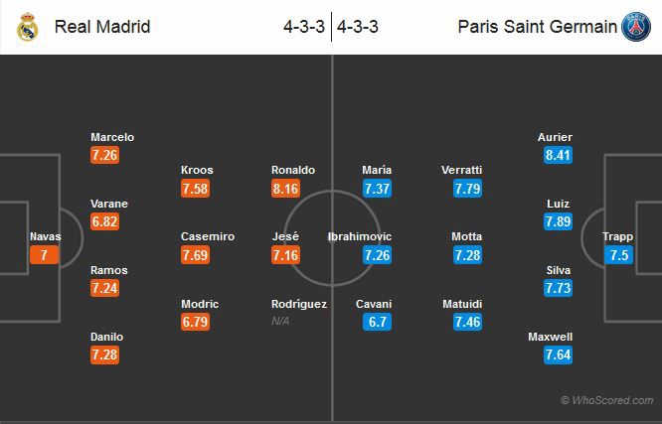Click Real Madrid's 4-3-3 formation label
This screenshot has height=424, width=662.
coord(304,27)
